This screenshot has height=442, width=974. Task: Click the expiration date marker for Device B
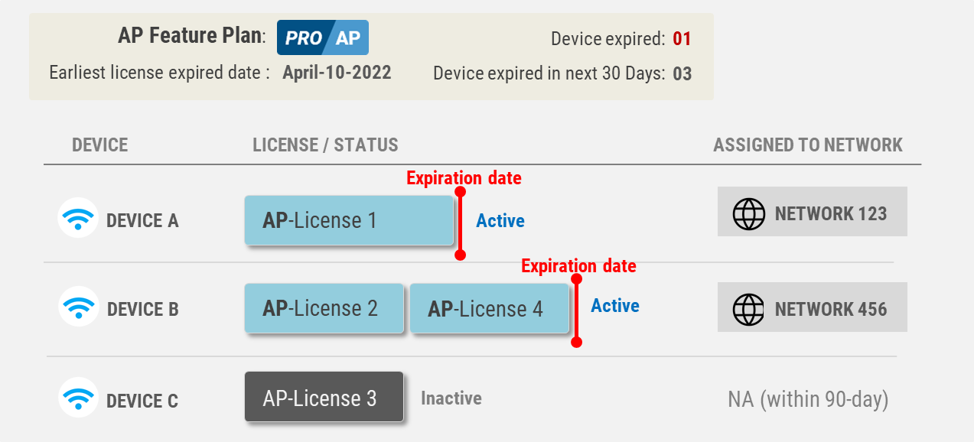577,308
